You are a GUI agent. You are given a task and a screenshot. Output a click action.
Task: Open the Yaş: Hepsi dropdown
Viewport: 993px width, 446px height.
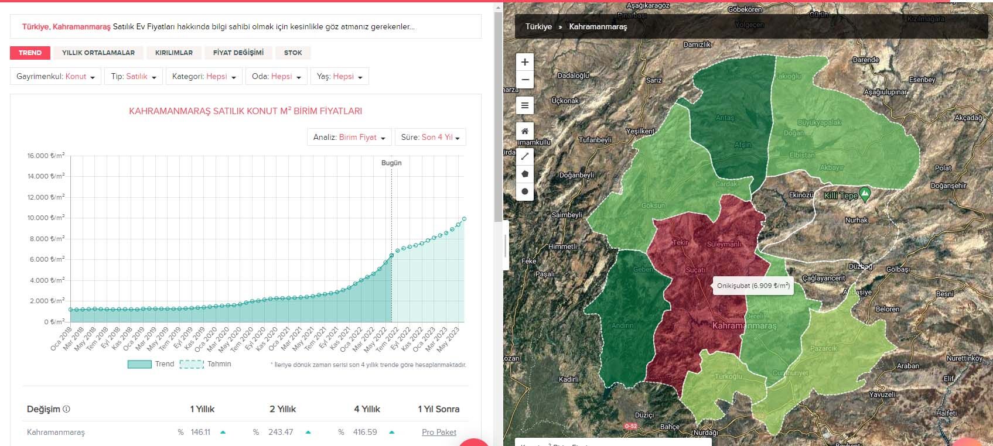point(340,77)
